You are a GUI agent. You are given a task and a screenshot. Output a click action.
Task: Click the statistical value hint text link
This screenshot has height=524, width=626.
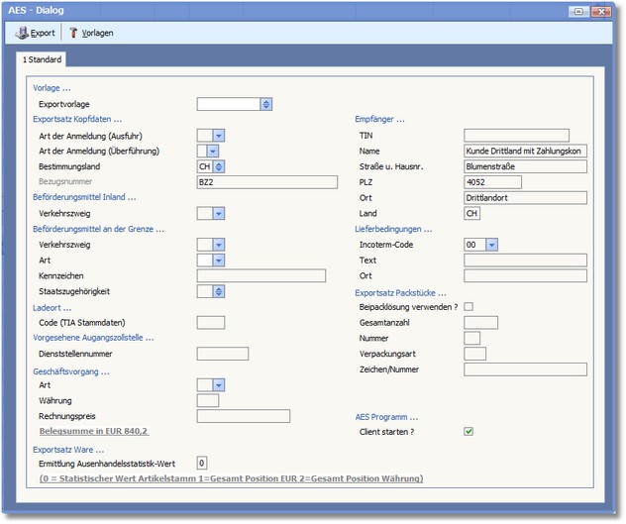(232, 478)
